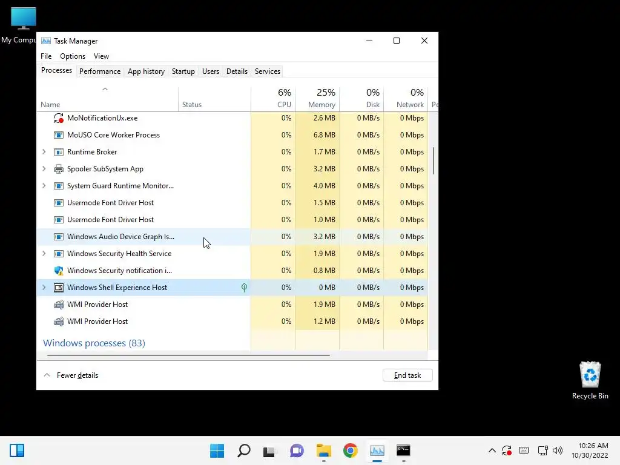Viewport: 620px width, 465px height.
Task: Switch to the Details tab
Action: coord(237,71)
